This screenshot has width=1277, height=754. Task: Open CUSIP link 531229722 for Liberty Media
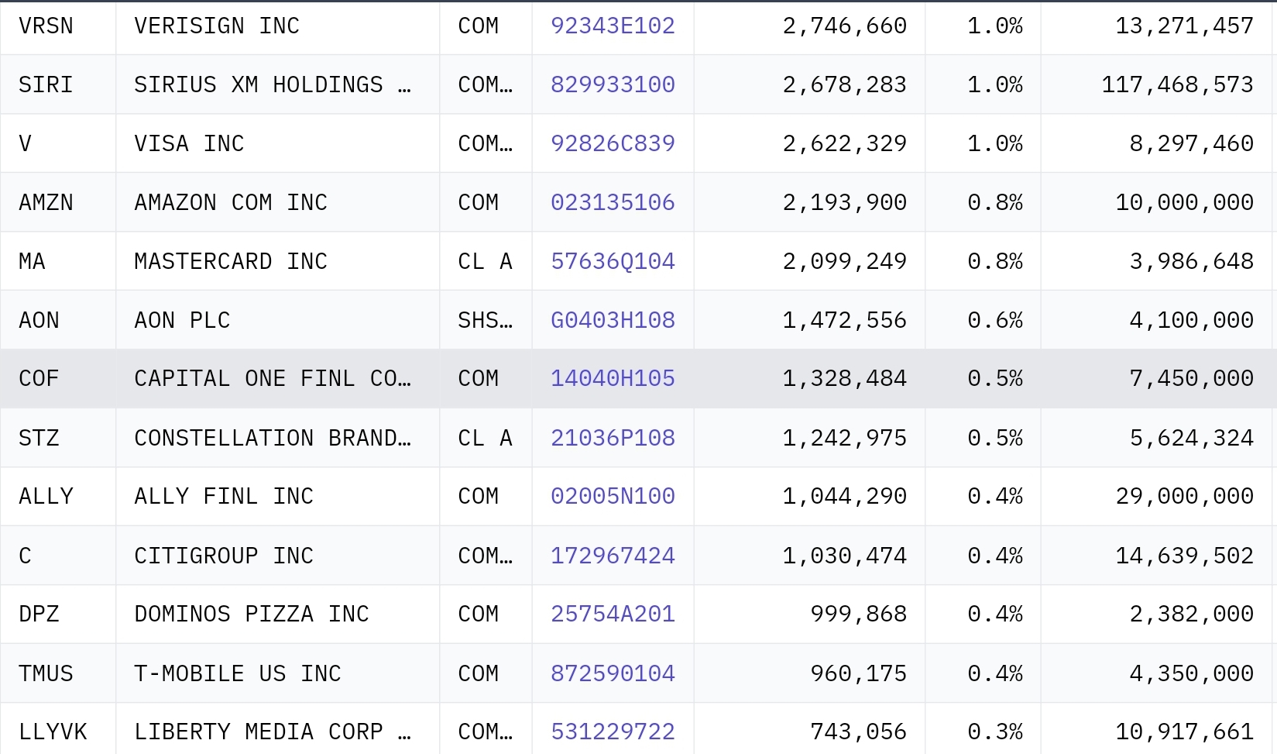(x=613, y=732)
